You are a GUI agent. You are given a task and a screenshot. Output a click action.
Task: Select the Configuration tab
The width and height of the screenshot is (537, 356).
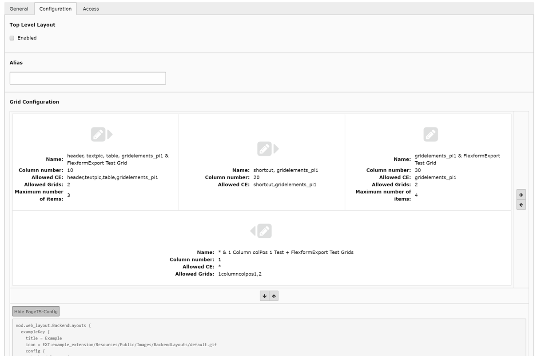click(55, 9)
